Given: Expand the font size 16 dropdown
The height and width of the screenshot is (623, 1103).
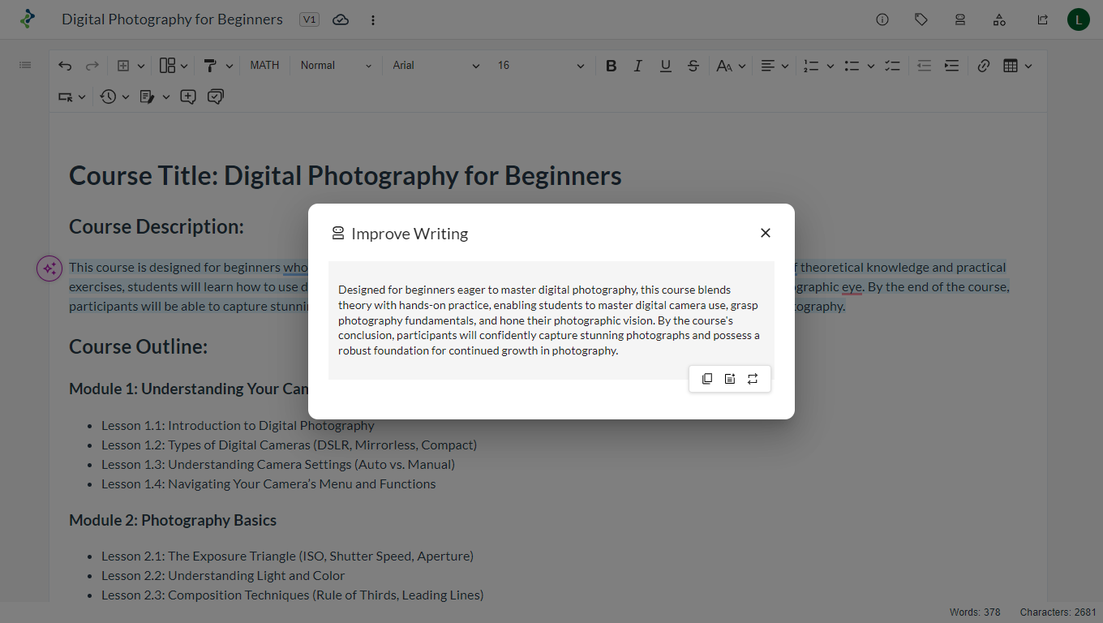Looking at the screenshot, I should 540,66.
